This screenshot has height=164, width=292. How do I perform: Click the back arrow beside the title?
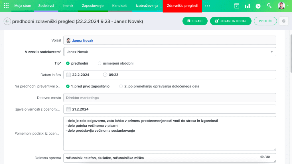tap(7, 21)
